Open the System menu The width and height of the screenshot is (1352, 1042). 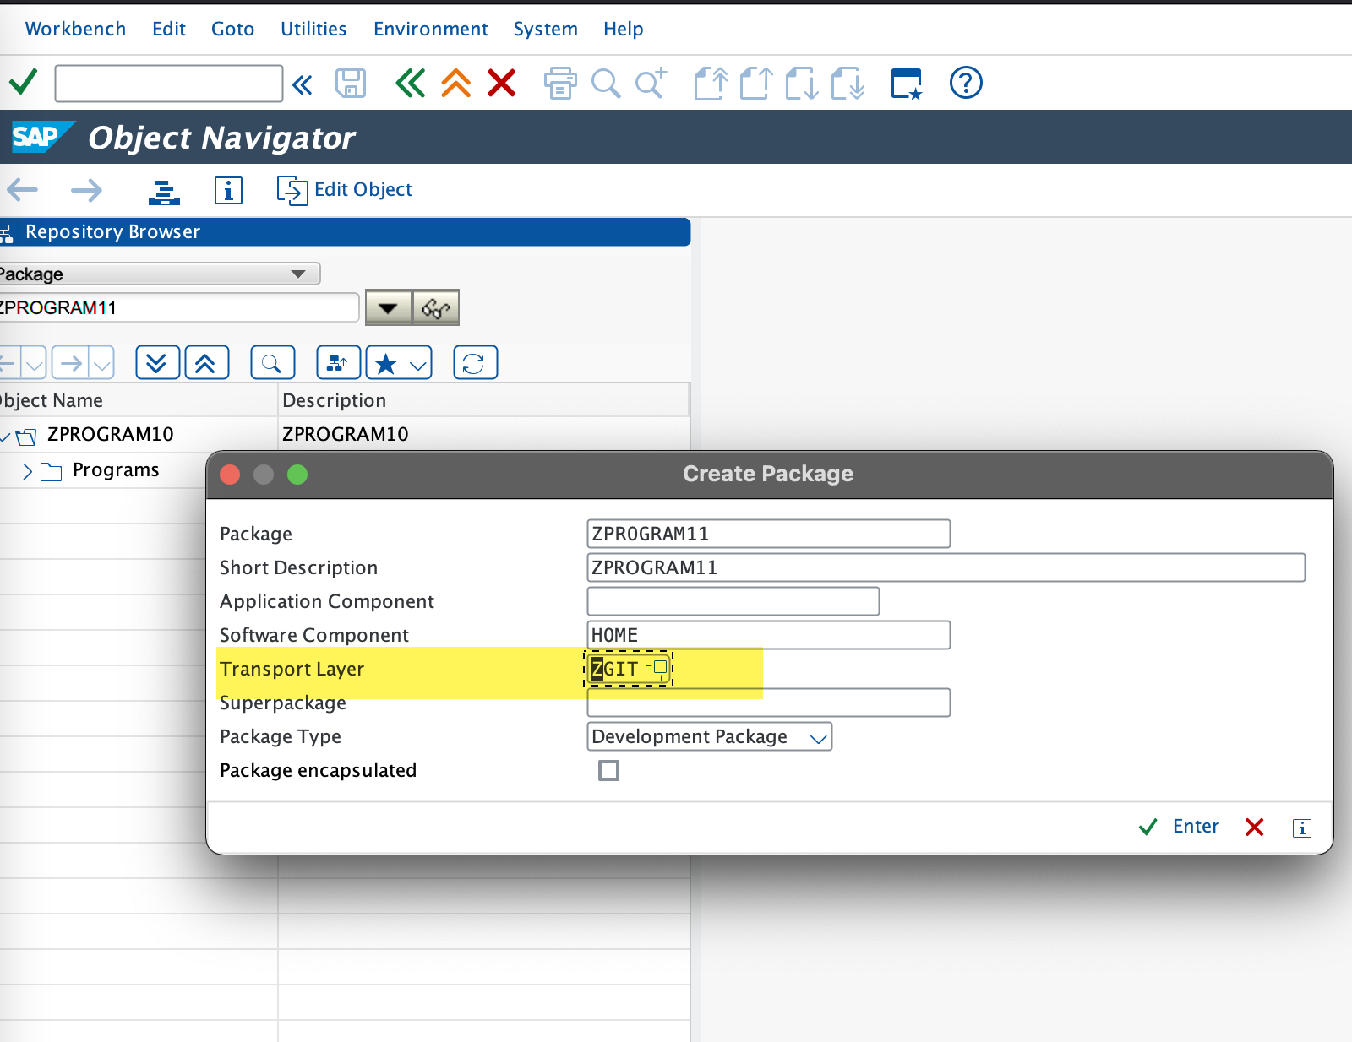point(545,29)
